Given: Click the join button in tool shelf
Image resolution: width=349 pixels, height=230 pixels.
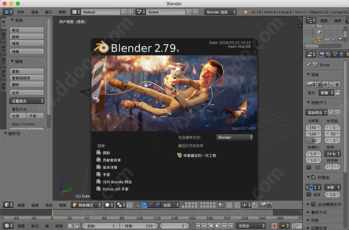Looking at the screenshot, I should pyautogui.click(x=26, y=92).
